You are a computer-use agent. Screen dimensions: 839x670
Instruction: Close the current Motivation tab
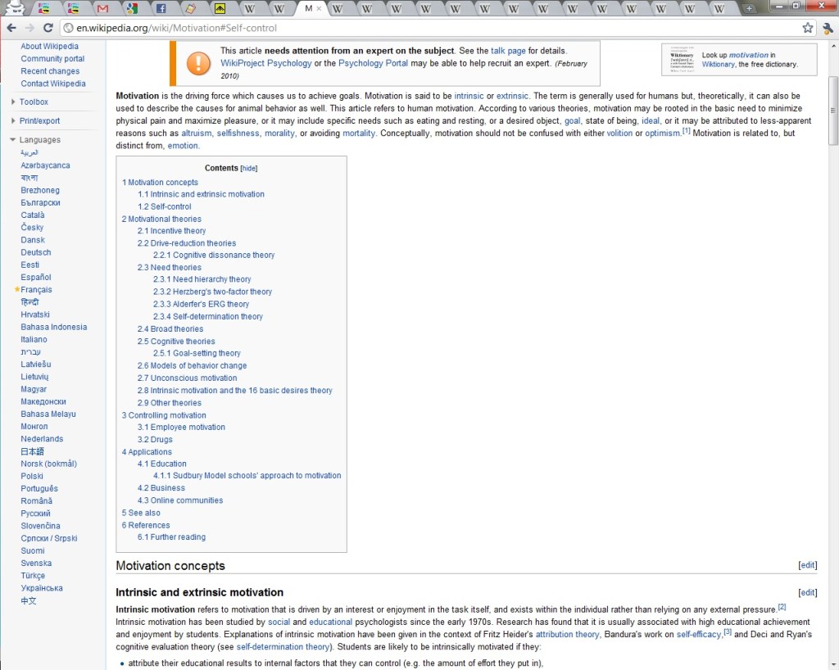[x=319, y=8]
